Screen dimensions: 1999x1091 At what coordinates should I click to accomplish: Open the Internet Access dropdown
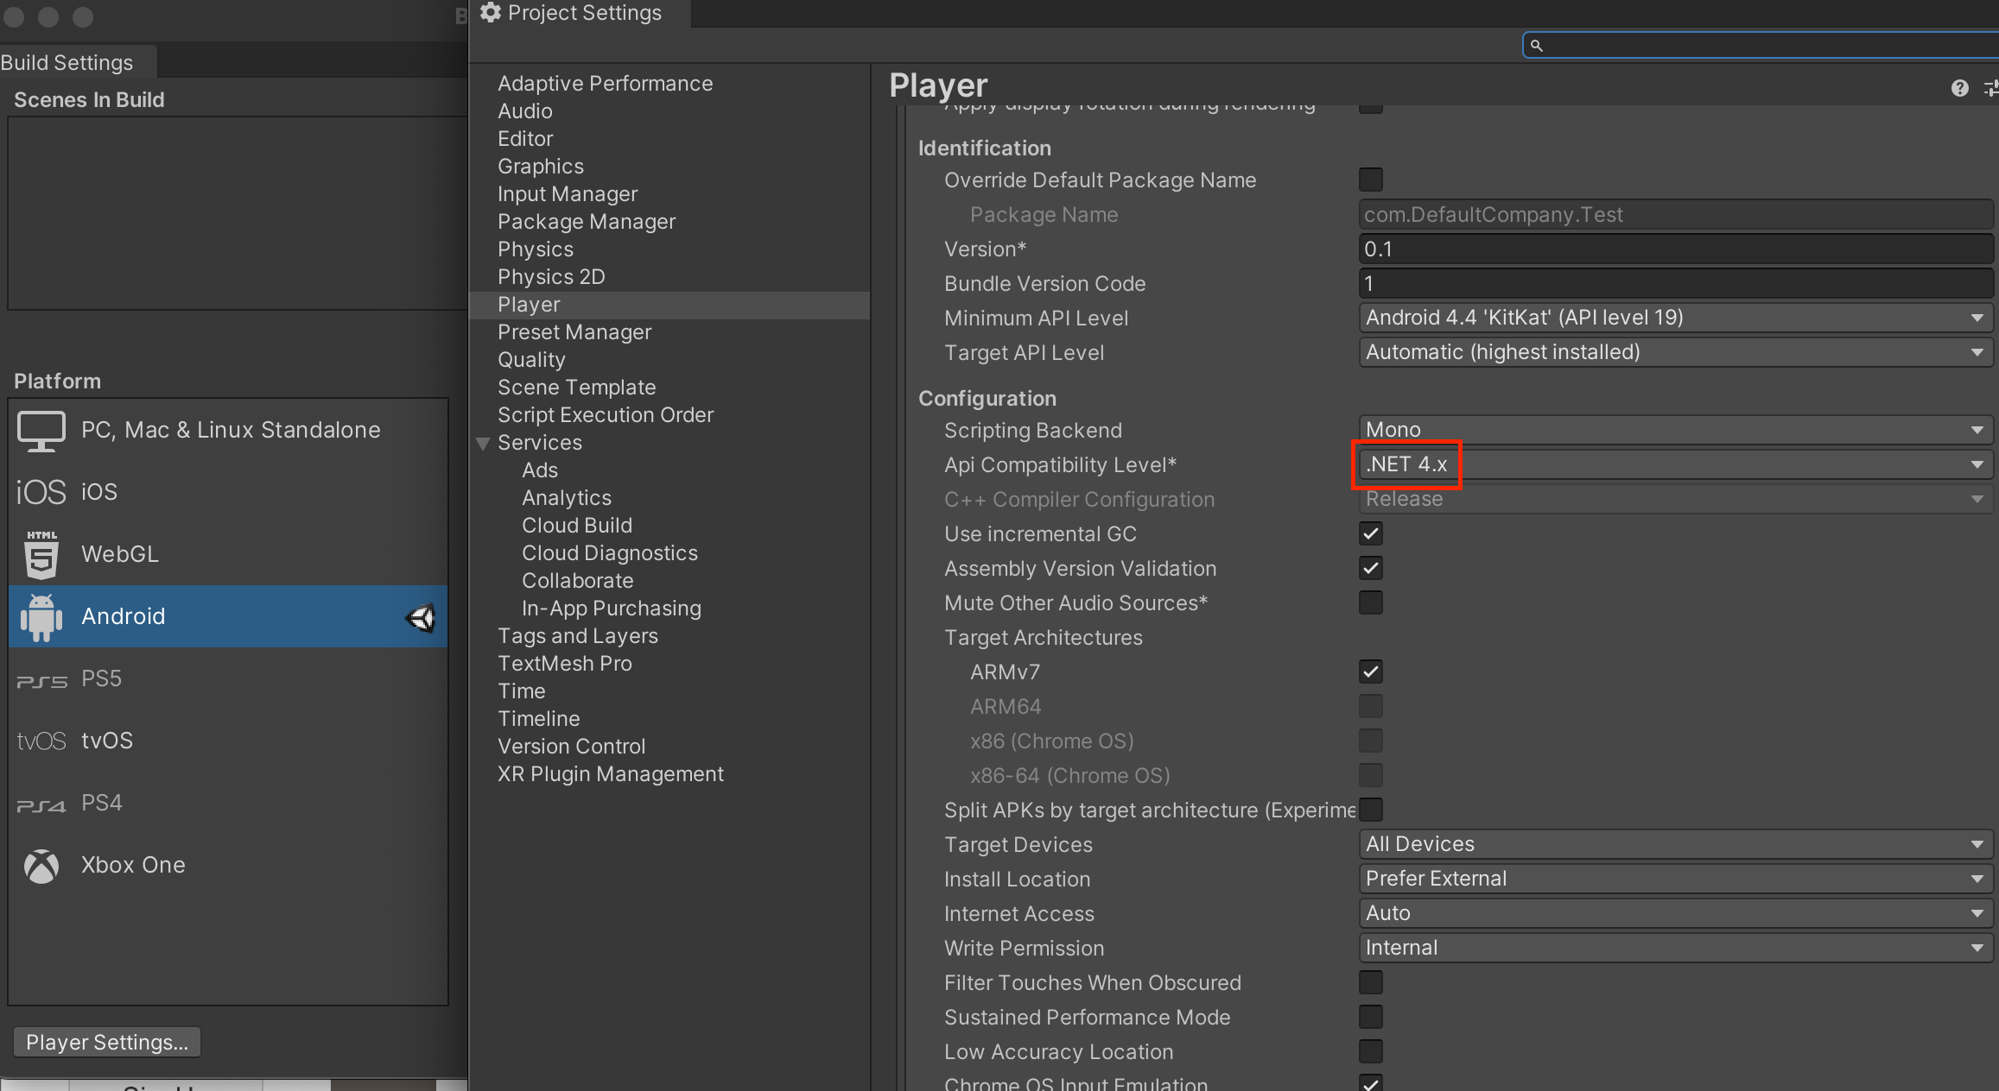tap(1675, 913)
